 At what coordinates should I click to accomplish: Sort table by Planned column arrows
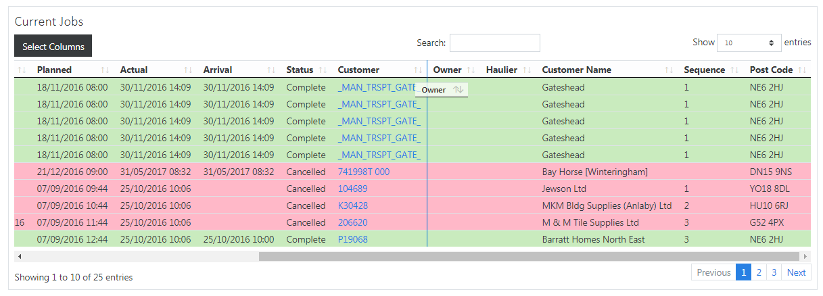(105, 70)
